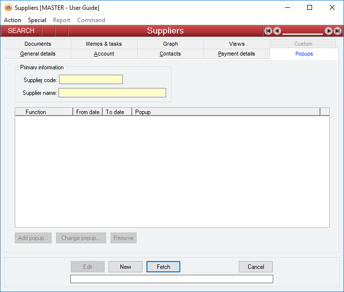The width and height of the screenshot is (344, 292).
Task: Show the Graph tab
Action: 171,44
